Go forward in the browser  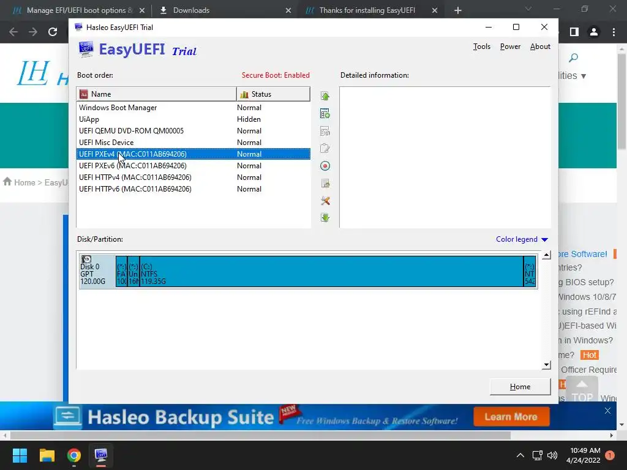(33, 32)
